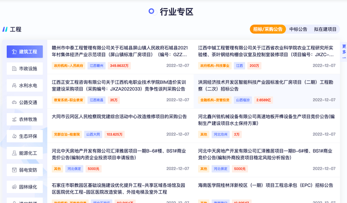Select the 建筑工程 category icon
Screen dimensions: 347x203
[x=14, y=52]
